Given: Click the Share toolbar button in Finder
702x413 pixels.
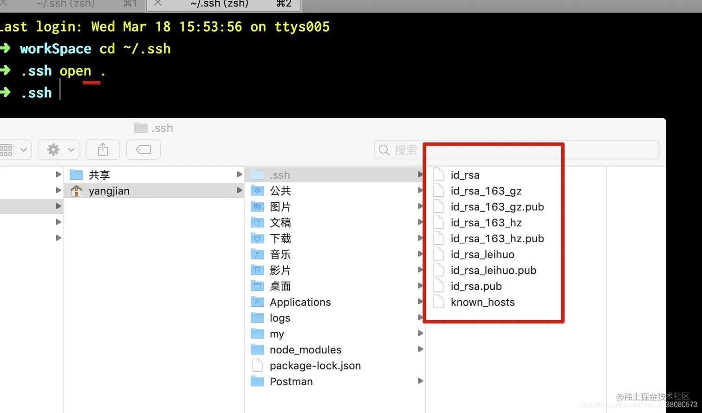Looking at the screenshot, I should (x=103, y=149).
